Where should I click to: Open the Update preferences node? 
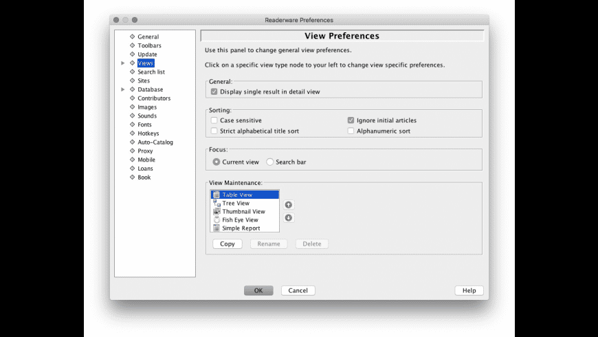pos(147,54)
